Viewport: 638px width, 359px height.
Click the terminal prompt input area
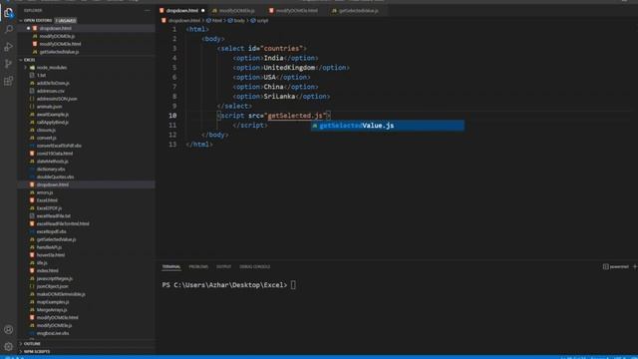(x=293, y=285)
